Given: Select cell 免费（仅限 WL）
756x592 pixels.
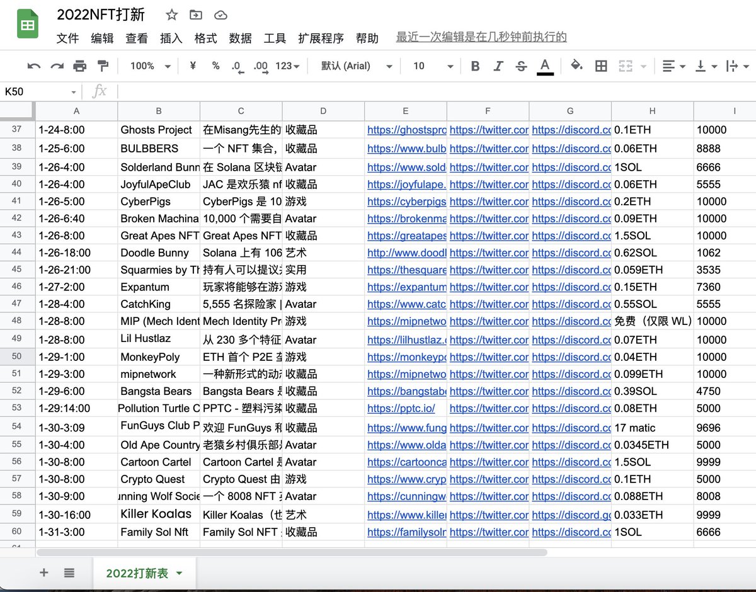Looking at the screenshot, I should [652, 321].
